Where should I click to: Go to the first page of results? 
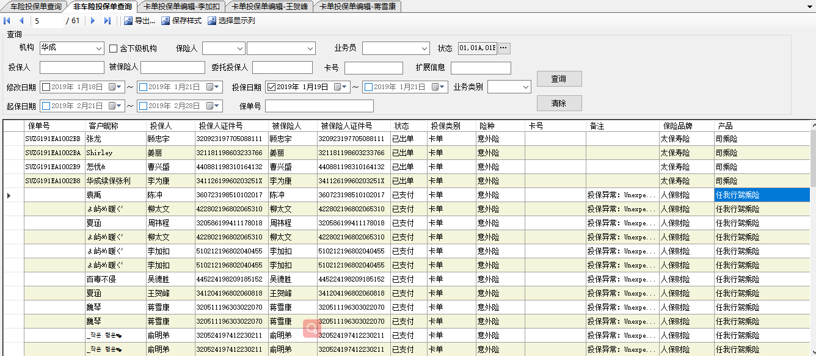7,21
